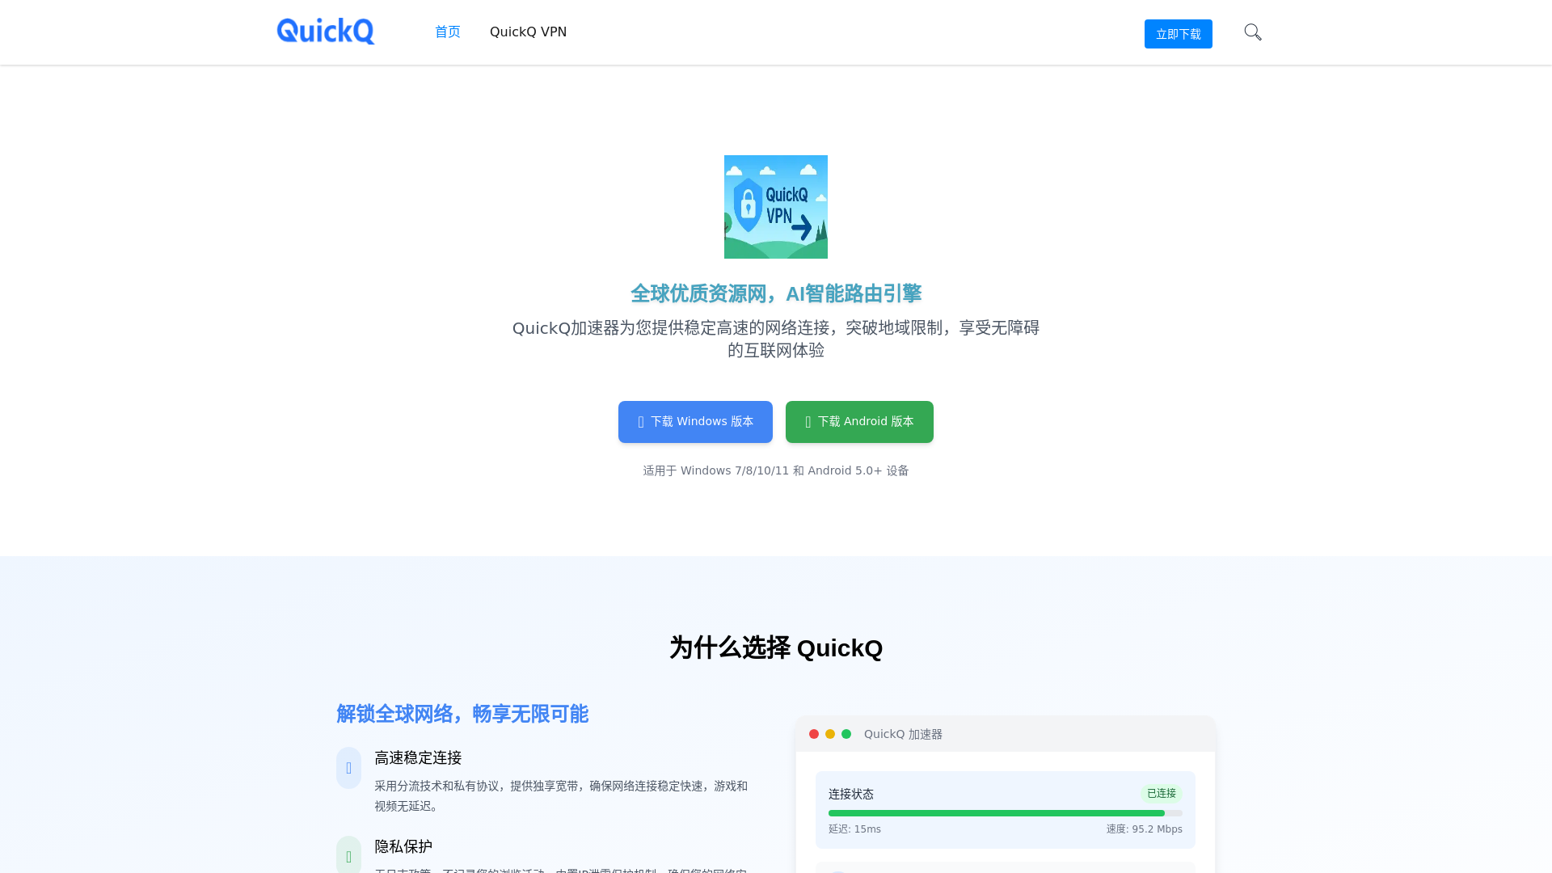Click the green window dot
This screenshot has height=873, width=1552.
tap(846, 734)
